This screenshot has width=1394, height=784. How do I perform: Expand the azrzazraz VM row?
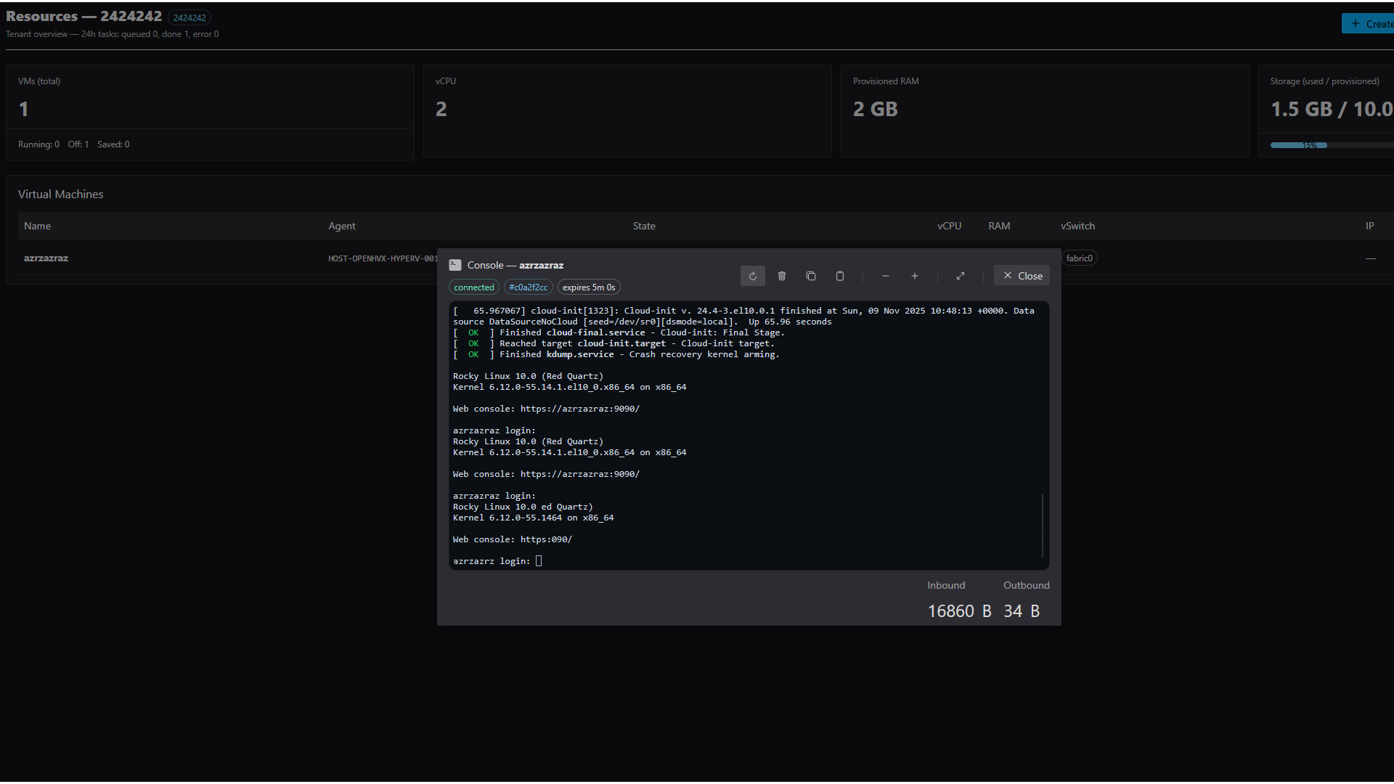[46, 258]
